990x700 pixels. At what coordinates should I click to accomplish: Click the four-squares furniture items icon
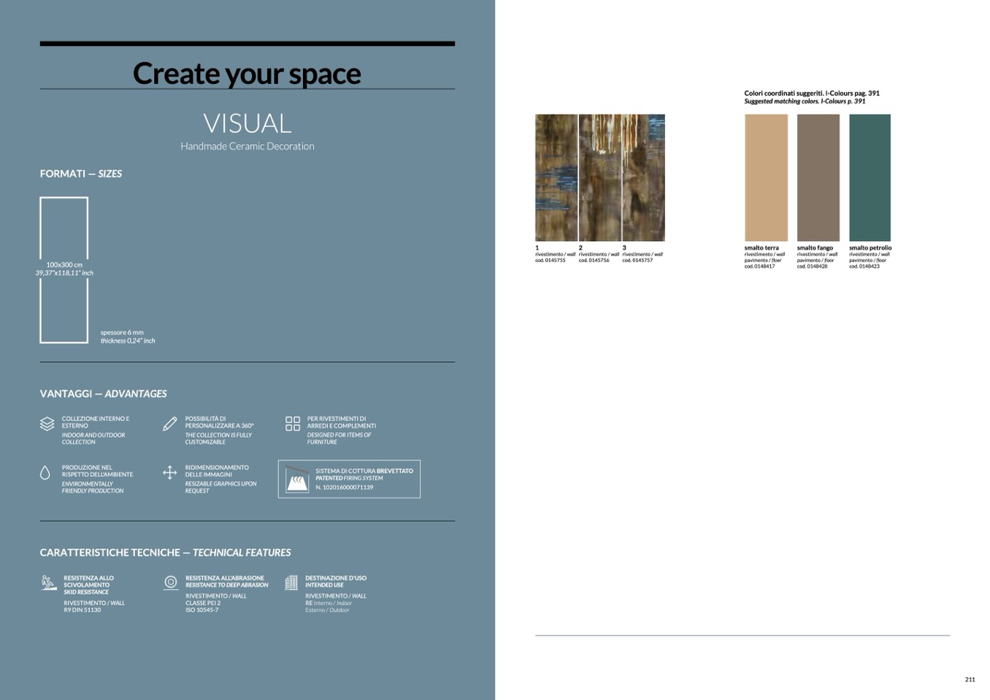pyautogui.click(x=292, y=424)
